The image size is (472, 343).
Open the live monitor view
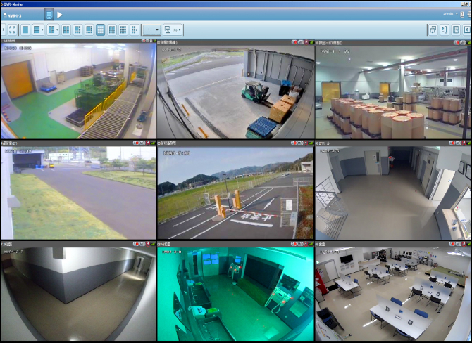pos(49,14)
